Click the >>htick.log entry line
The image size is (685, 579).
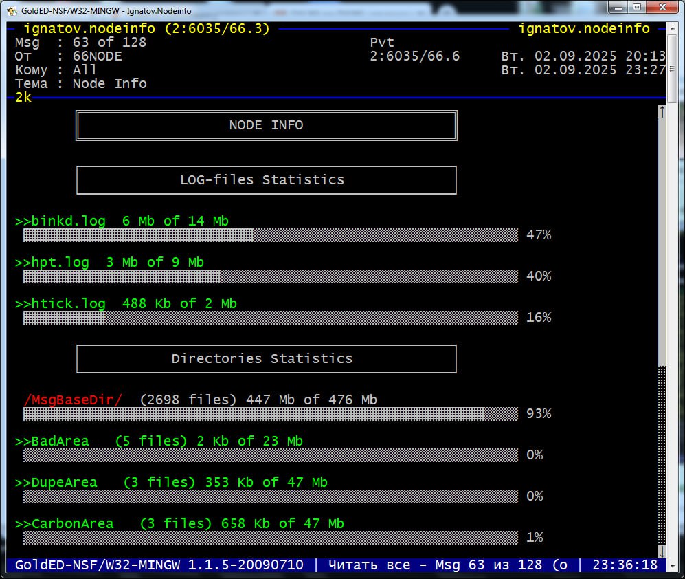[x=126, y=304]
